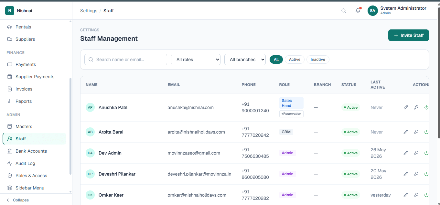Click page vertical scrollbar
Viewport: 440px width, 205px height.
coord(438,73)
